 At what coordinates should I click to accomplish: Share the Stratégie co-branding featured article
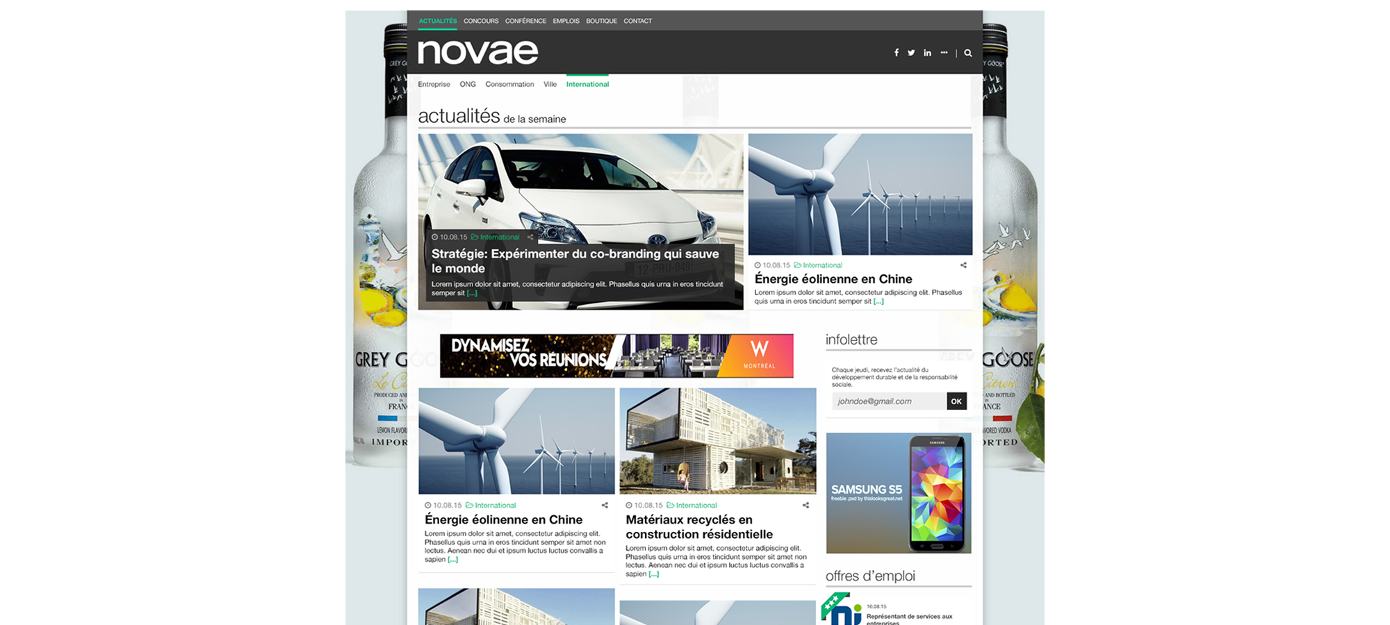530,237
